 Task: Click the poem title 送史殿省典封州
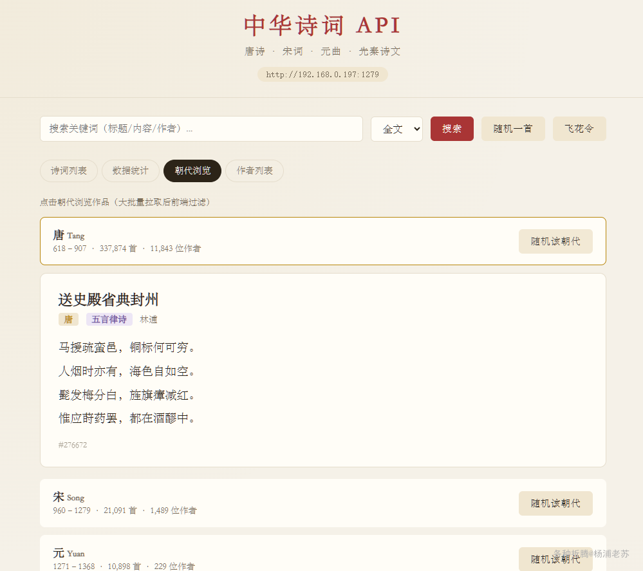[108, 300]
